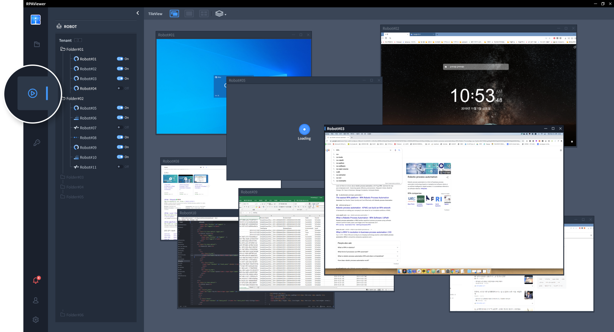Click the Robot#03 window title bar

pos(431,128)
